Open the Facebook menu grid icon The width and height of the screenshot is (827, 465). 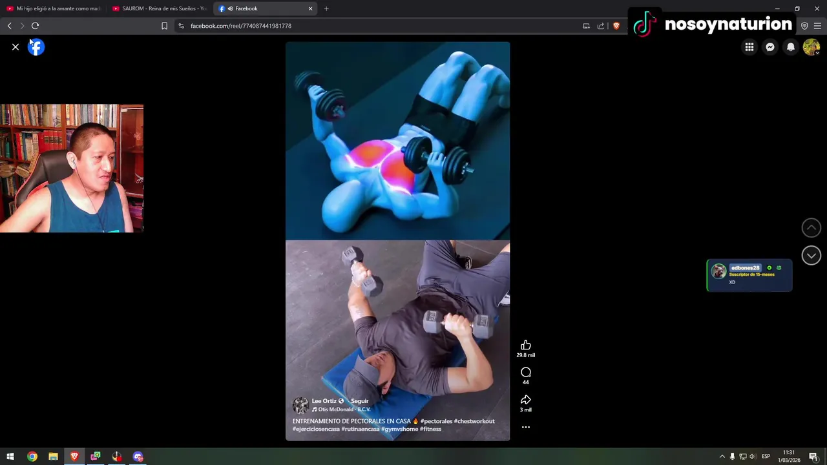[749, 47]
